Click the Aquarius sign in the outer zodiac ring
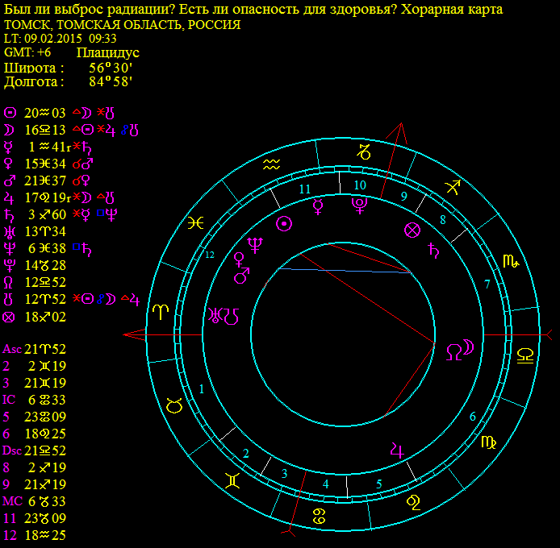Screen dimensions: 560x548 pyautogui.click(x=272, y=164)
